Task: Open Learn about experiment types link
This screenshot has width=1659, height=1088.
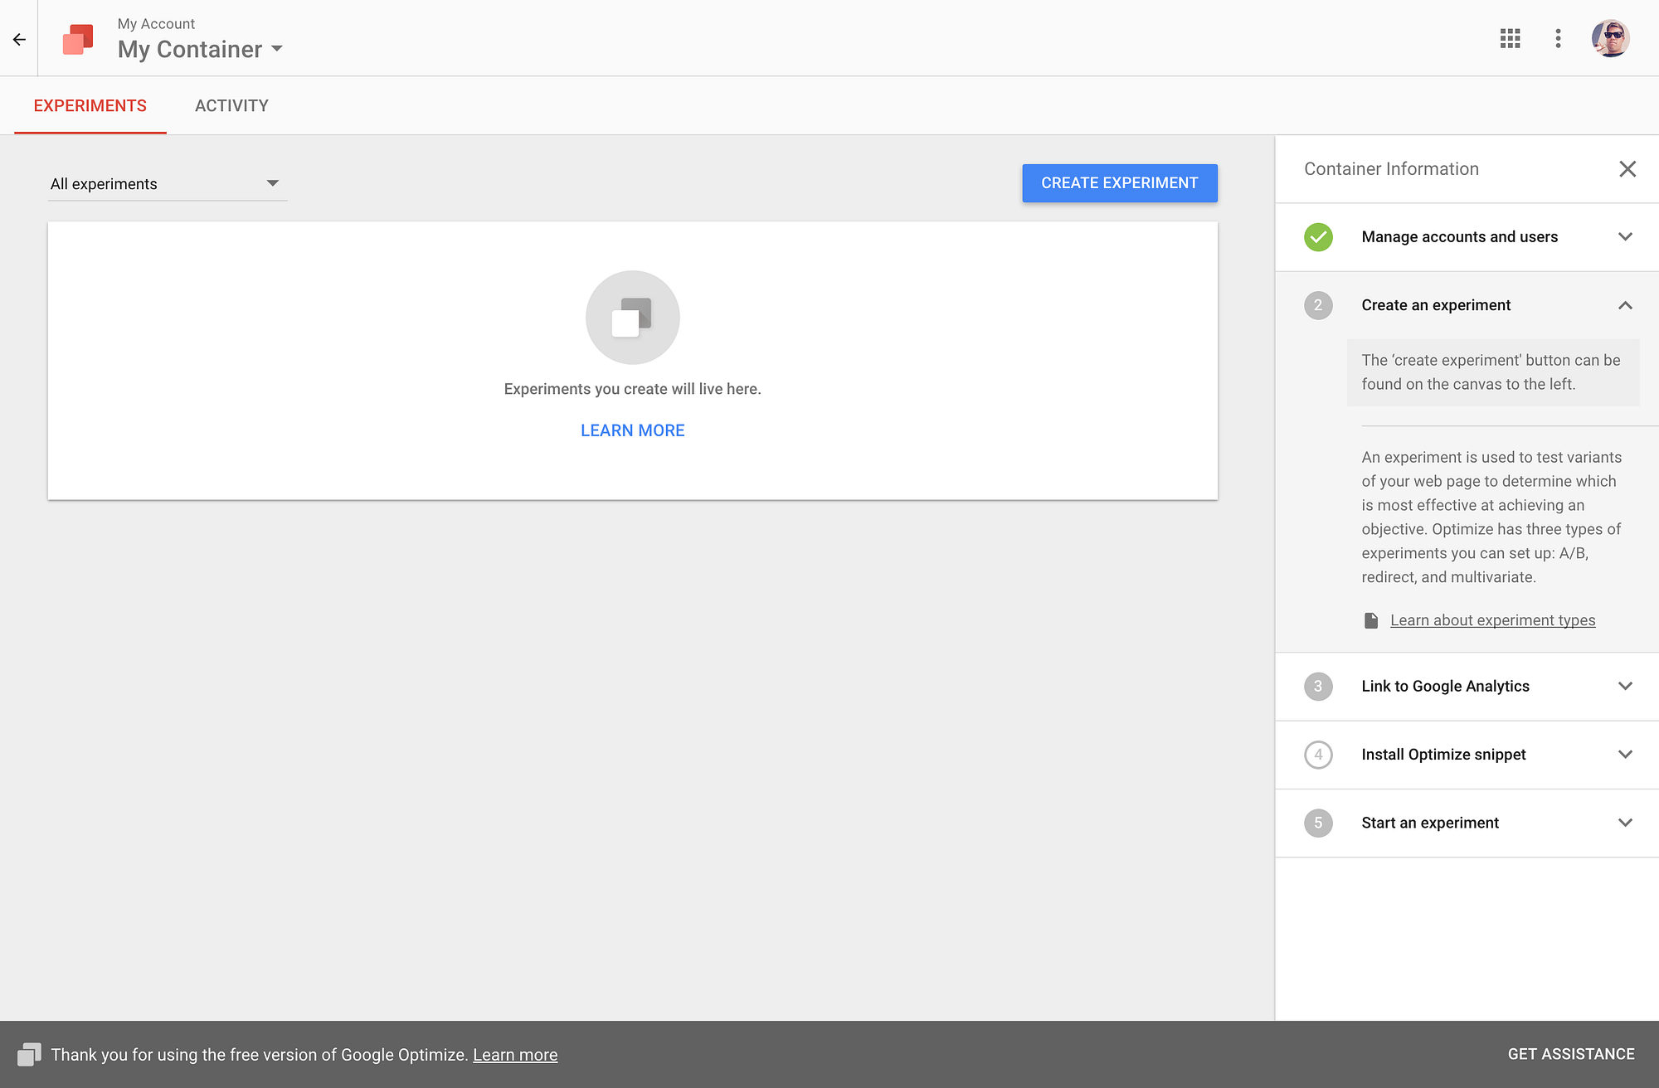Action: 1492,620
